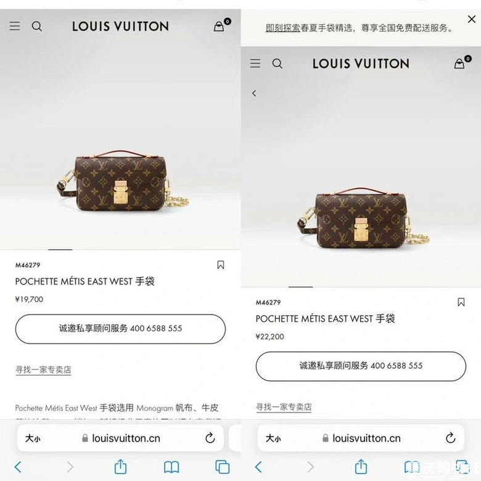The height and width of the screenshot is (481, 481).
Task: Tap the left louisvuitton.cn address field
Action: 120,438
